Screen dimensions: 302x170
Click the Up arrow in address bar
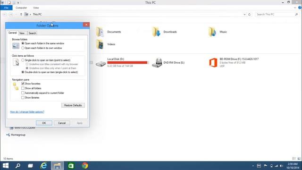click(x=21, y=15)
